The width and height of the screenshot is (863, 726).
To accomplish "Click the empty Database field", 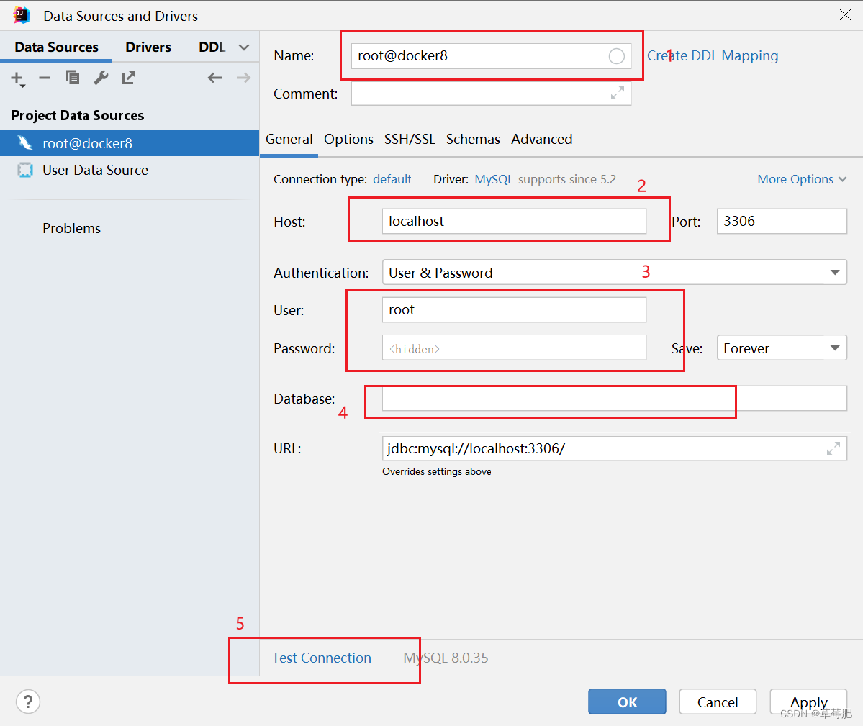I will pos(614,399).
